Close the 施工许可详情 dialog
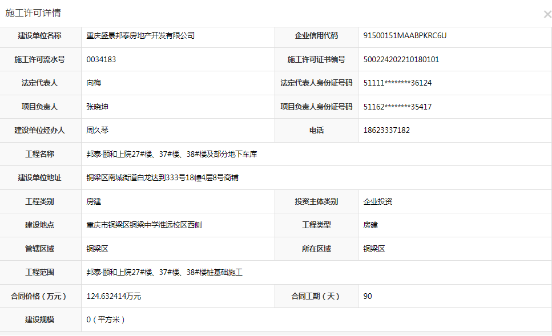The image size is (552, 336). click(x=547, y=14)
